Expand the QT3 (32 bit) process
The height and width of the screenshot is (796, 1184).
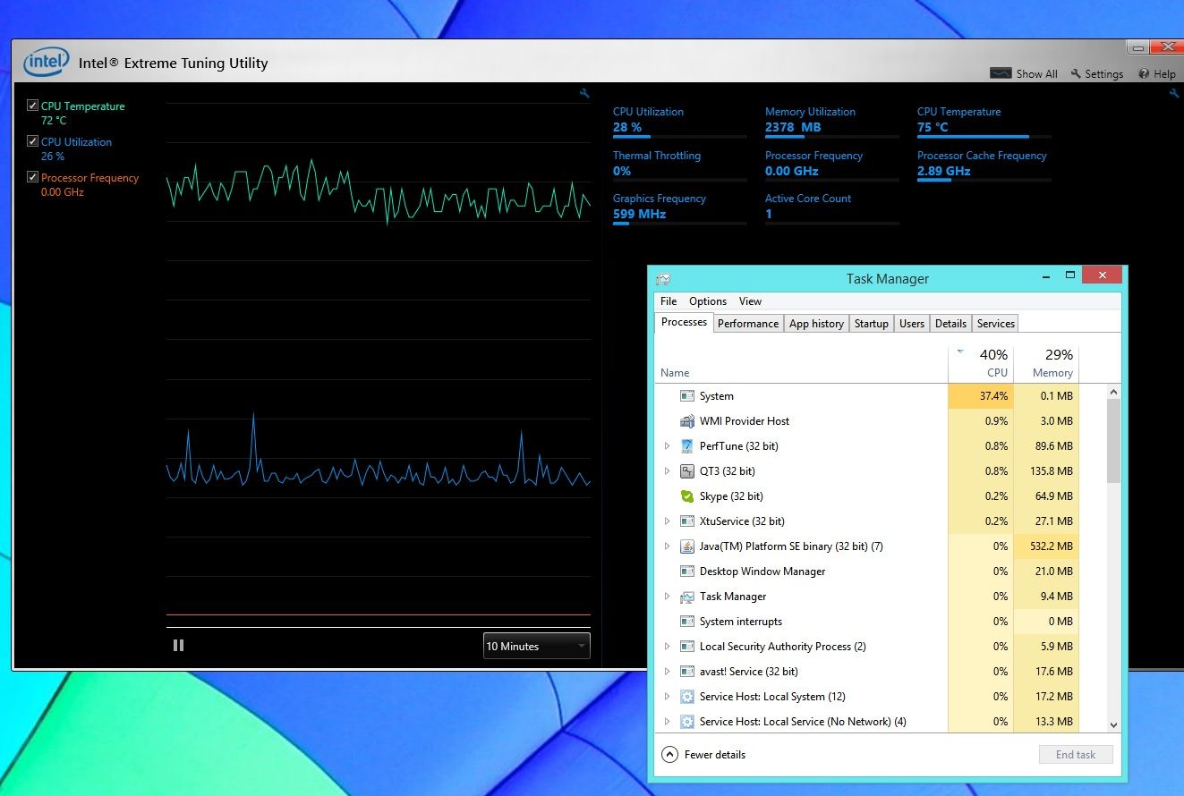coord(667,470)
